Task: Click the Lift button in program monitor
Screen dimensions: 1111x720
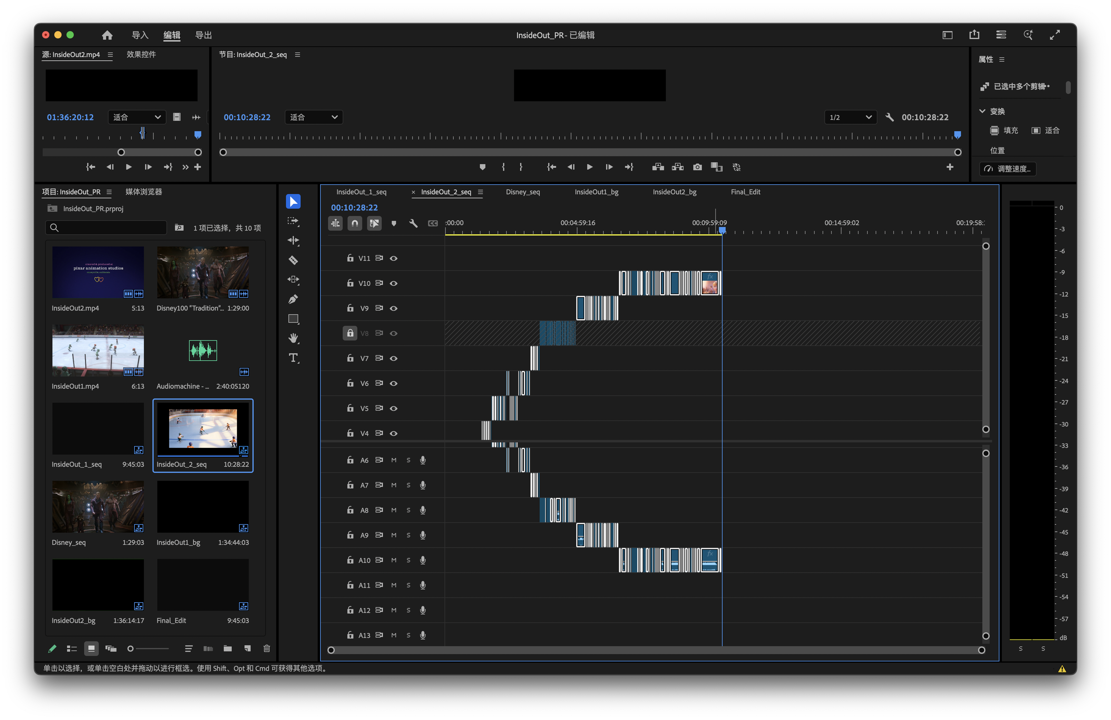Action: (x=658, y=167)
